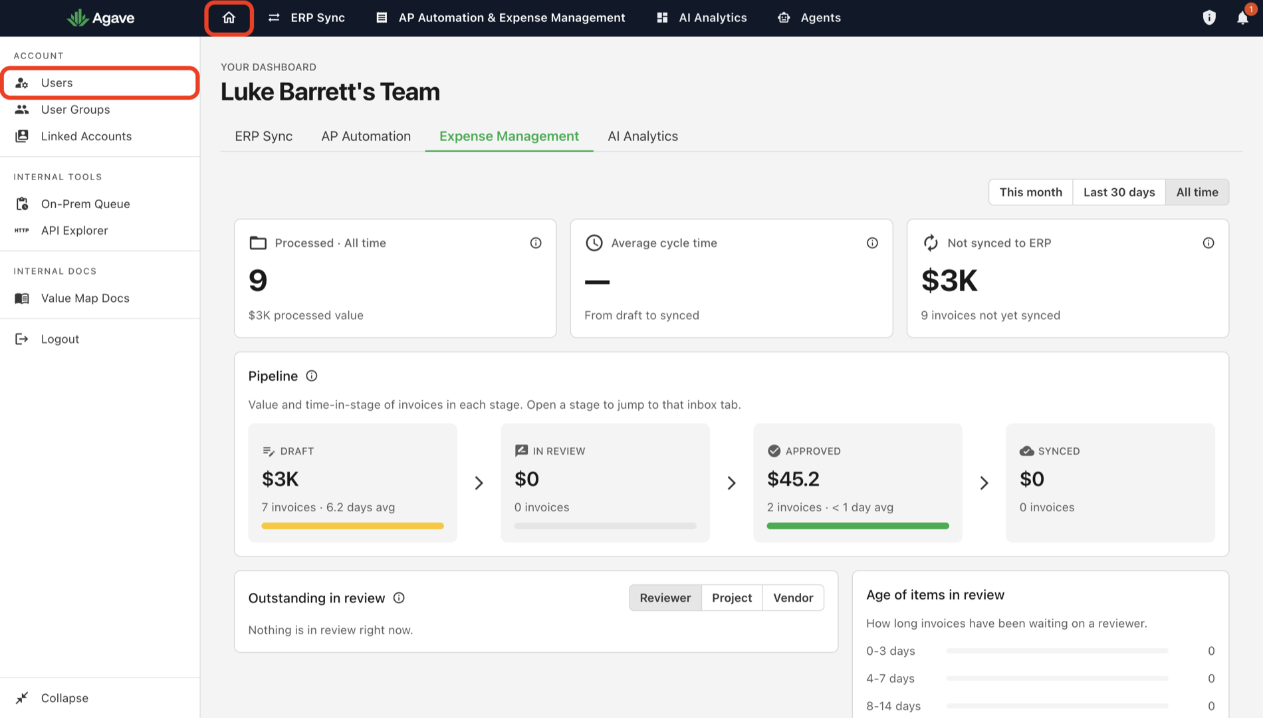This screenshot has width=1263, height=718.
Task: Open AI Analytics in top navigation
Action: (702, 18)
